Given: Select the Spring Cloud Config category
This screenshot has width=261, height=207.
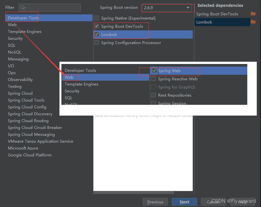Looking at the screenshot, I should (x=27, y=107).
